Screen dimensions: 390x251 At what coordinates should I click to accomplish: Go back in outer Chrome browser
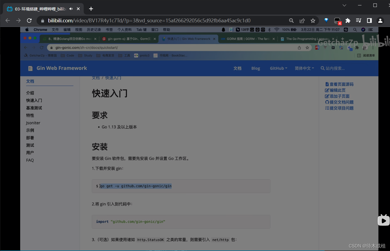8,20
